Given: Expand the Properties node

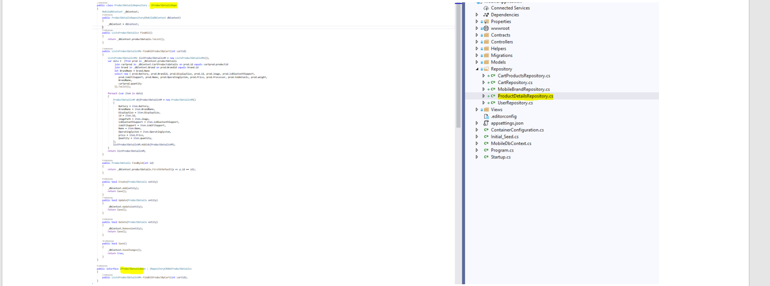Looking at the screenshot, I should click(x=477, y=22).
